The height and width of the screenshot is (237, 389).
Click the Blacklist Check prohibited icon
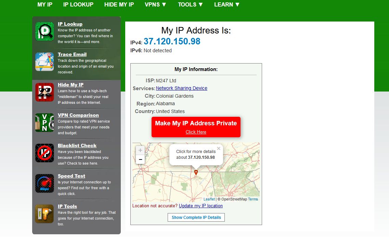[44, 153]
